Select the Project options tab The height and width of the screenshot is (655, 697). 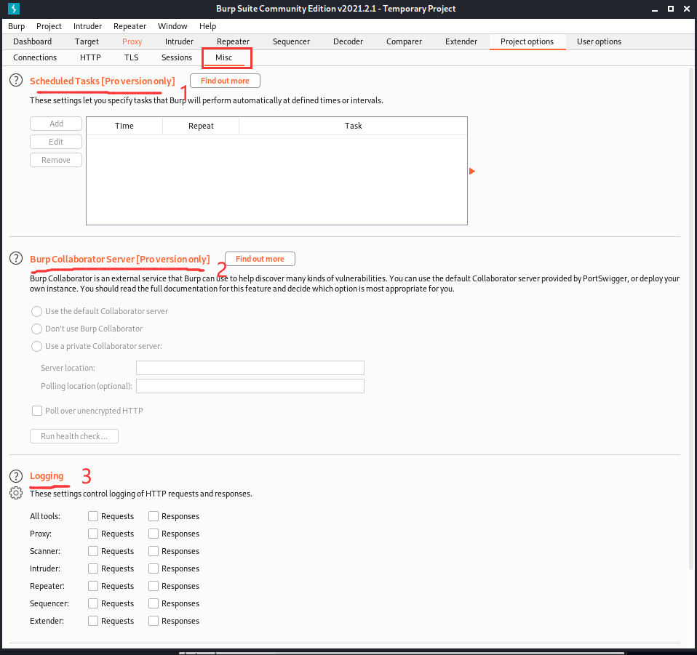[527, 41]
